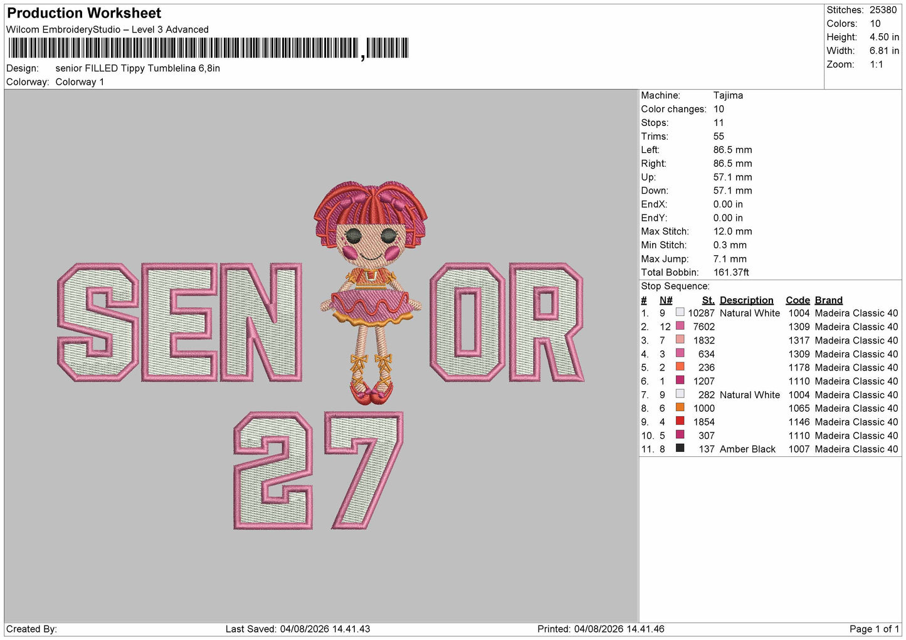Click stitch count '7602' in row 2
Image resolution: width=906 pixels, height=640 pixels.
(x=703, y=327)
